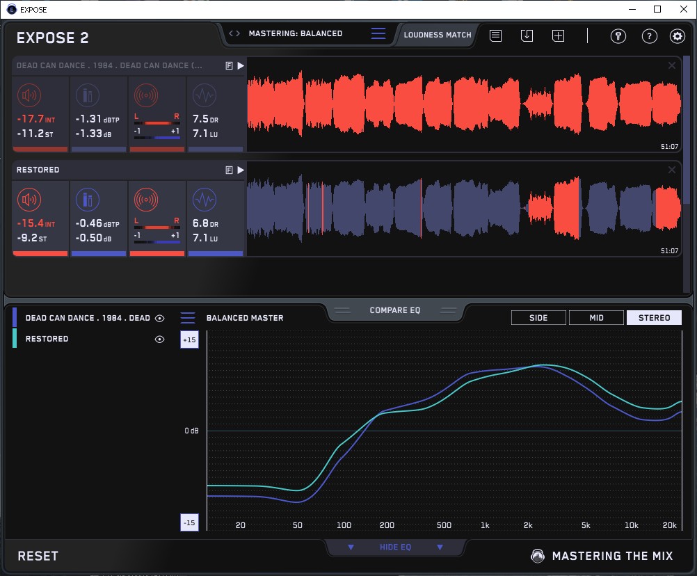Click the Dead Can Dance waveform display
The height and width of the screenshot is (576, 697).
(x=464, y=104)
